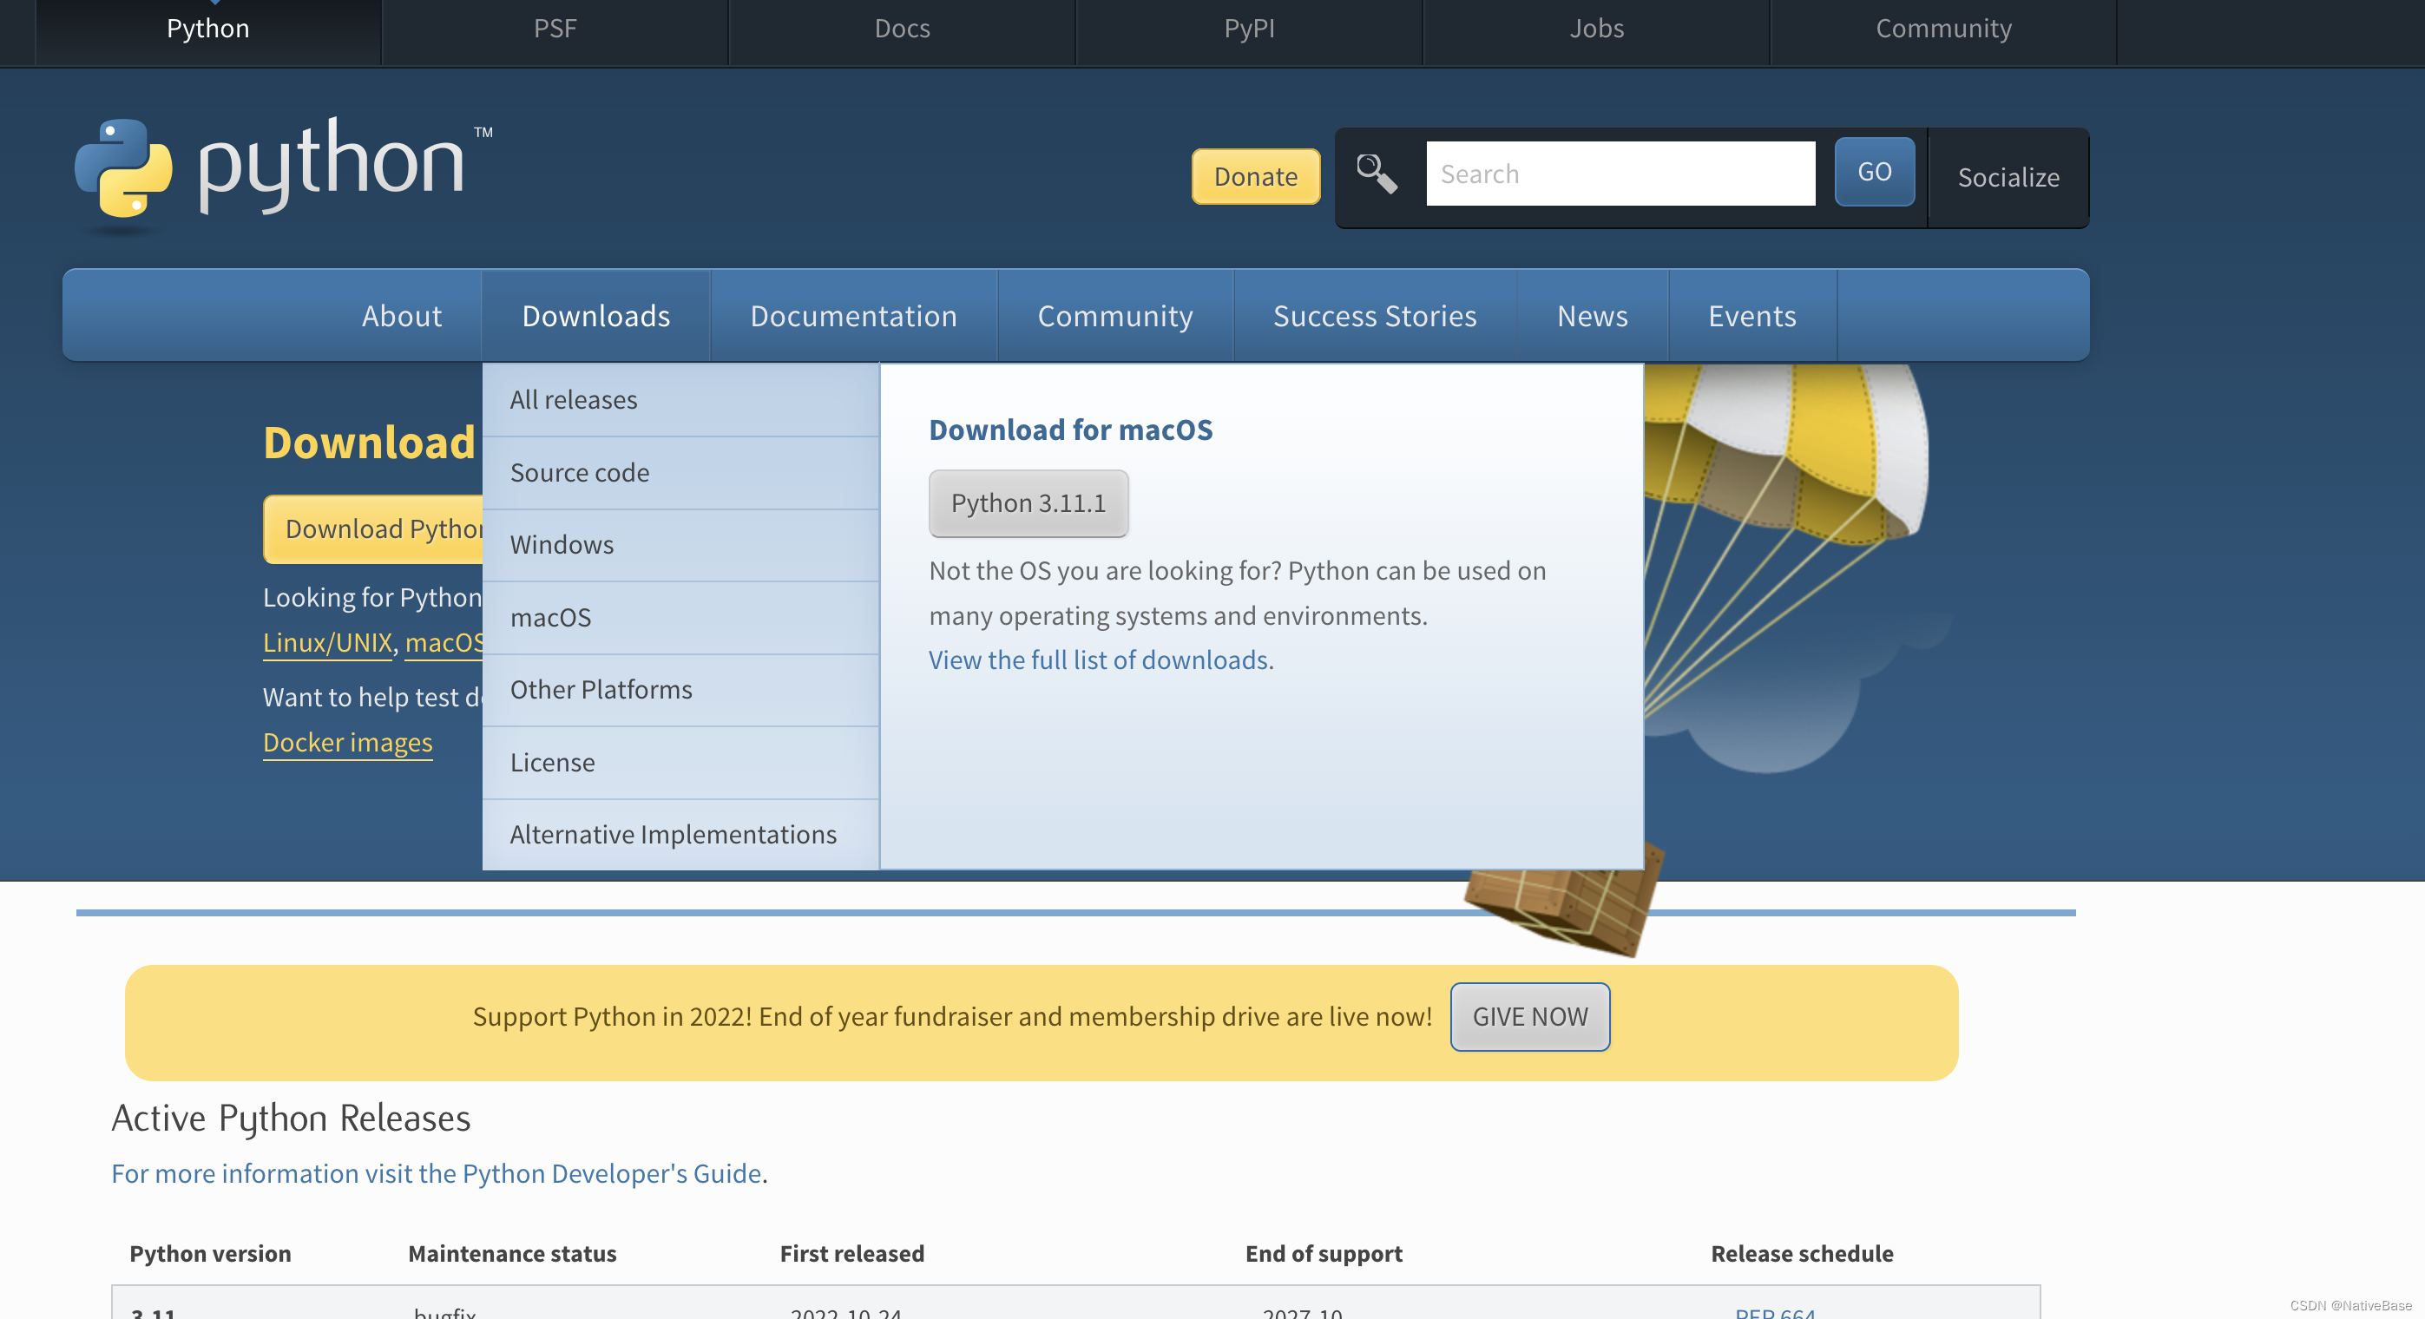Open the Documentation navigation menu
The height and width of the screenshot is (1319, 2425).
click(x=853, y=315)
